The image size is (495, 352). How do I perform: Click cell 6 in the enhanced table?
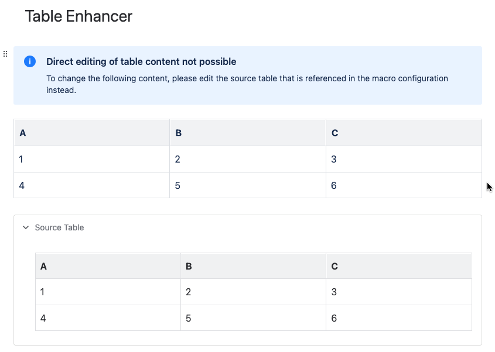click(x=404, y=185)
